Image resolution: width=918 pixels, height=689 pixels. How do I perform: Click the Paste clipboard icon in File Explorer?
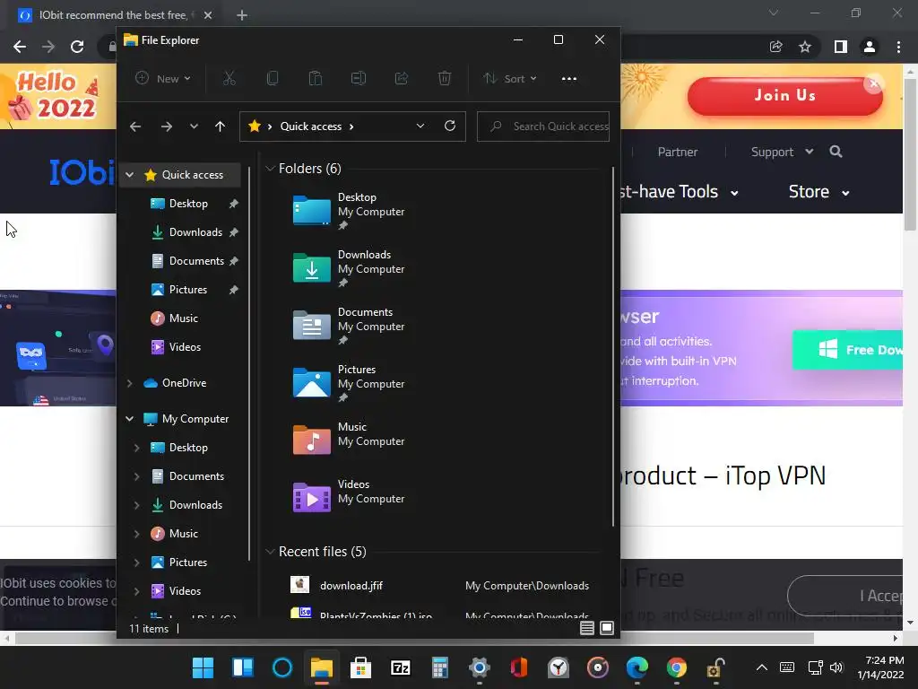(x=315, y=79)
